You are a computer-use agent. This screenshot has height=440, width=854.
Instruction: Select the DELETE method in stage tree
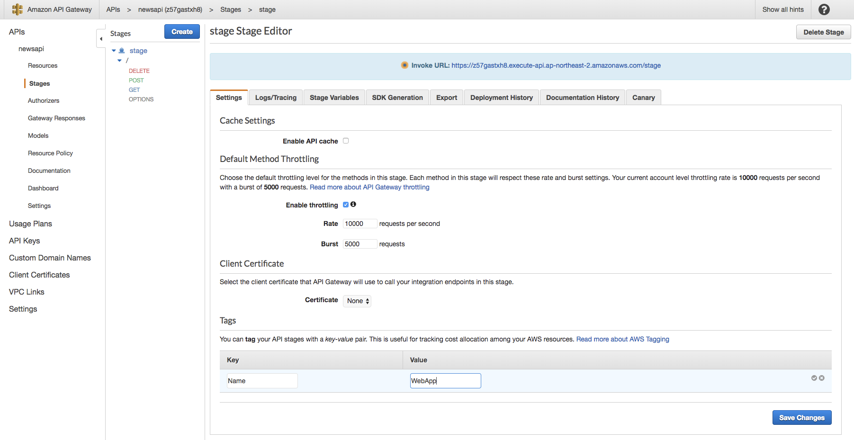(x=139, y=71)
